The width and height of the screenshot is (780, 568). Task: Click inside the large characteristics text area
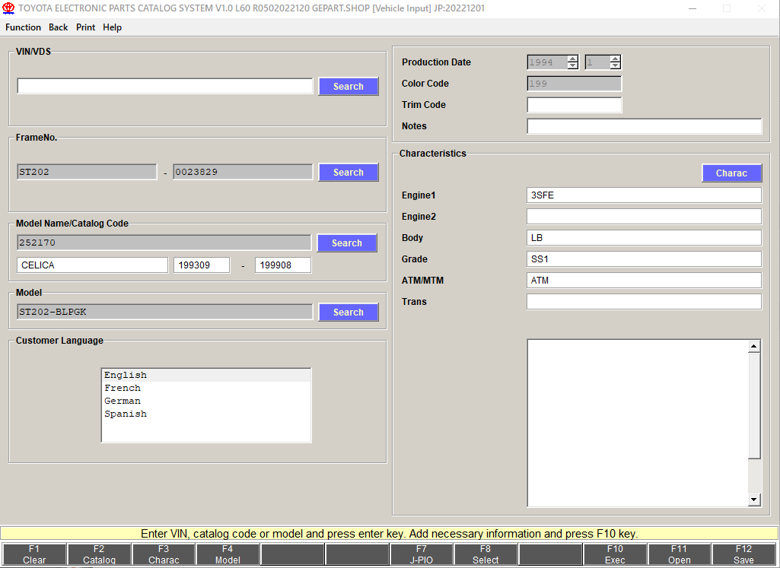click(x=638, y=423)
